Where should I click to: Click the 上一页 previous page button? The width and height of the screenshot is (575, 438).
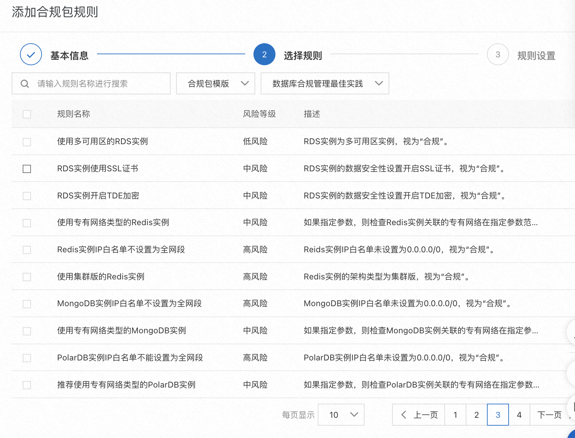click(x=419, y=415)
